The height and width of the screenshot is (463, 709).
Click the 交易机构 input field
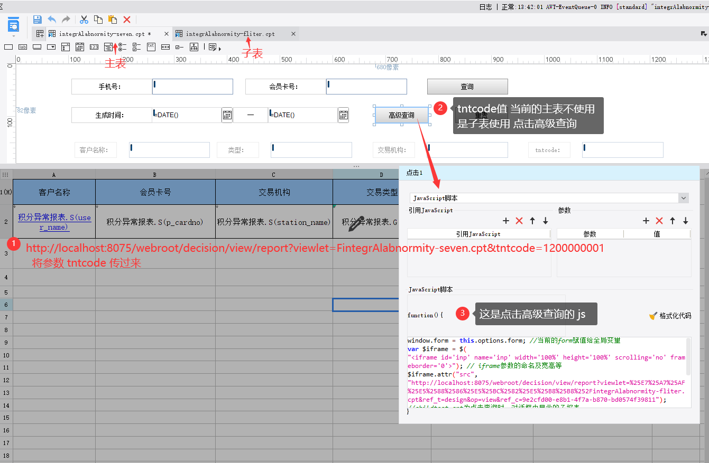(x=467, y=150)
